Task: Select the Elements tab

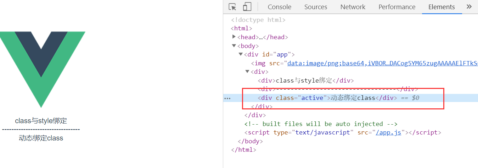Action: click(x=442, y=7)
